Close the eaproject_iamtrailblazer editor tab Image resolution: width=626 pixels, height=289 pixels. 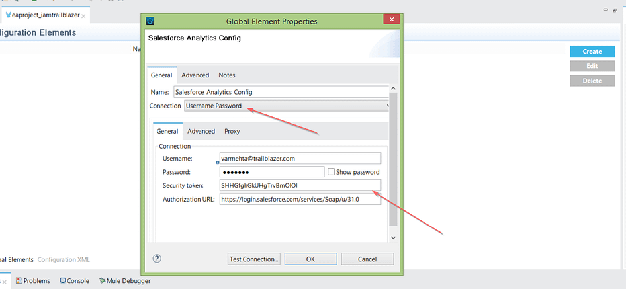[83, 16]
